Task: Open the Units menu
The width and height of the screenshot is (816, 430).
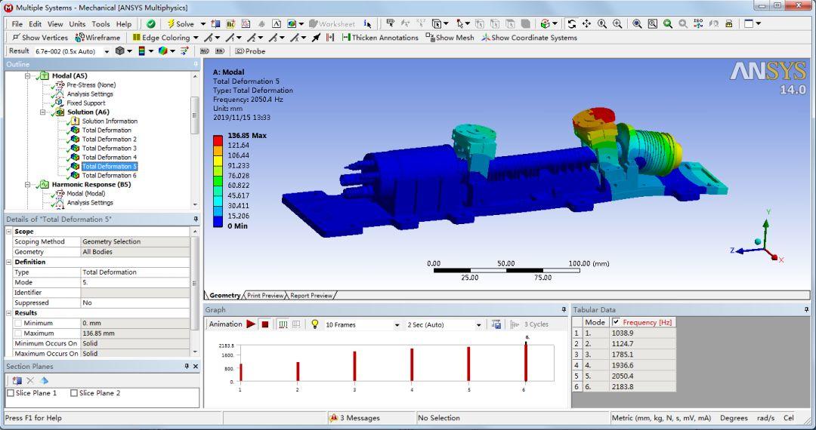Action: tap(77, 24)
